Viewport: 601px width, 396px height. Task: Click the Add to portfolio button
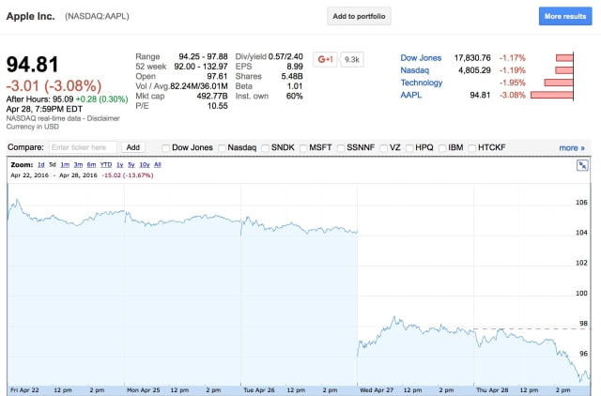pyautogui.click(x=359, y=16)
